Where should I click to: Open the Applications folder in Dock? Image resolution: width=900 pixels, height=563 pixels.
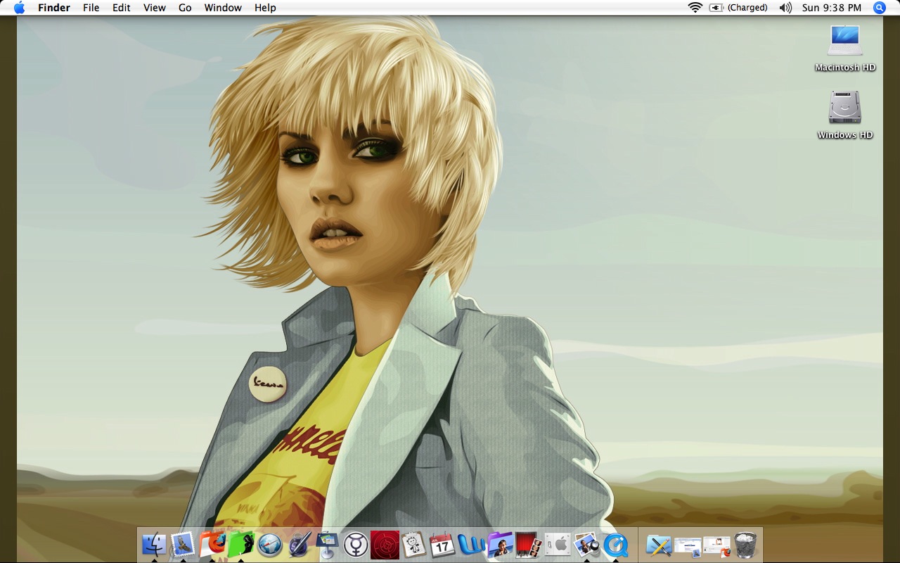tap(659, 545)
